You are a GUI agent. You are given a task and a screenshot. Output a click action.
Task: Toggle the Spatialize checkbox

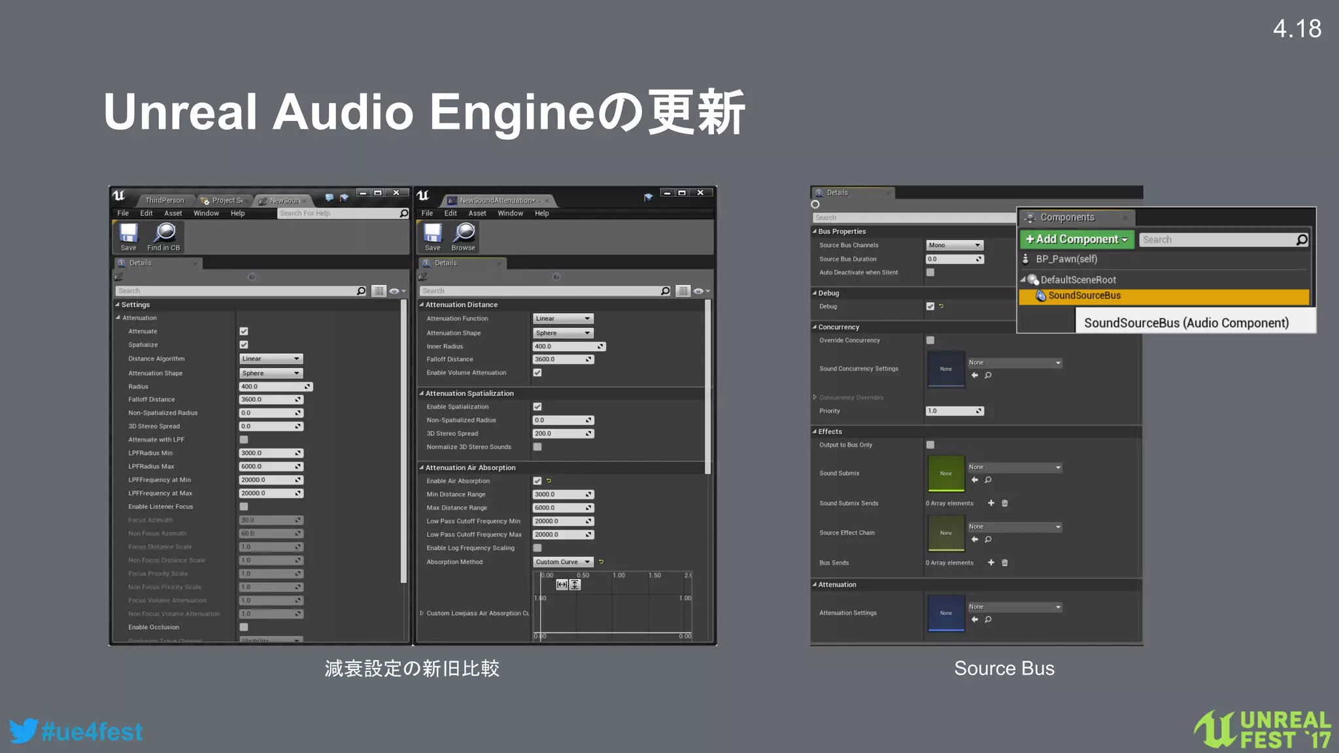[x=244, y=344]
